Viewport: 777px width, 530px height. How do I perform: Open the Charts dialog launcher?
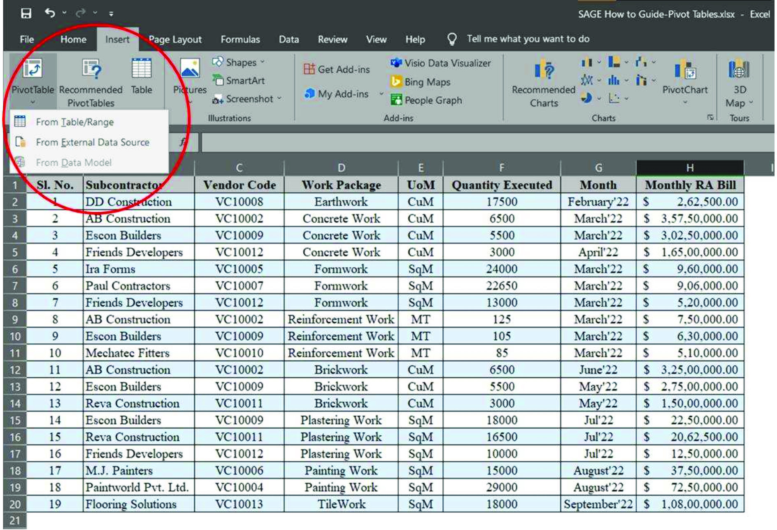click(710, 118)
